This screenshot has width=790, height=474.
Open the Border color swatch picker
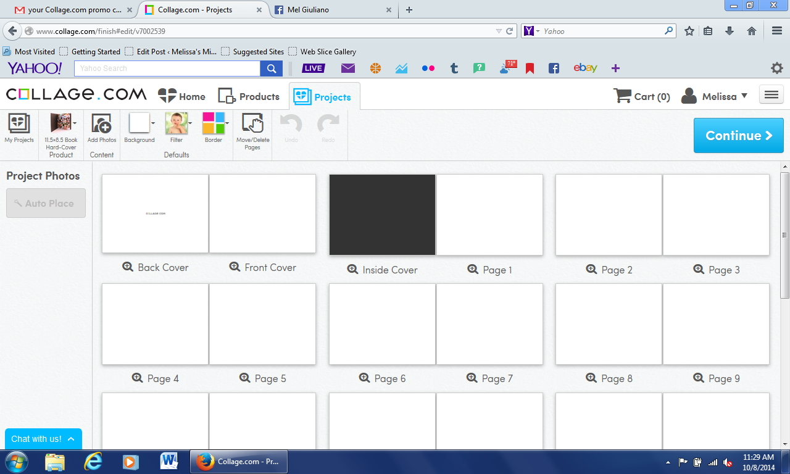tap(214, 123)
